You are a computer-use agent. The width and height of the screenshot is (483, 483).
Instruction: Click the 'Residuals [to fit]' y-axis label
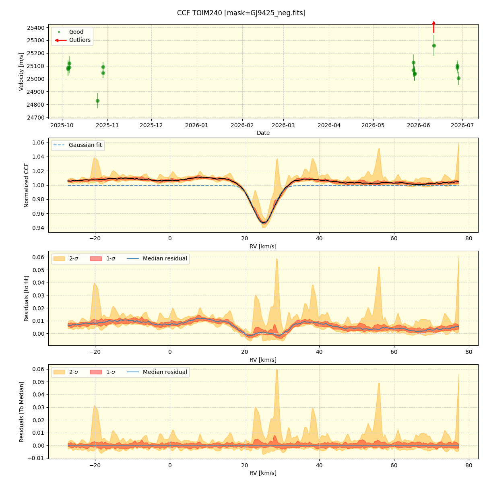27,298
